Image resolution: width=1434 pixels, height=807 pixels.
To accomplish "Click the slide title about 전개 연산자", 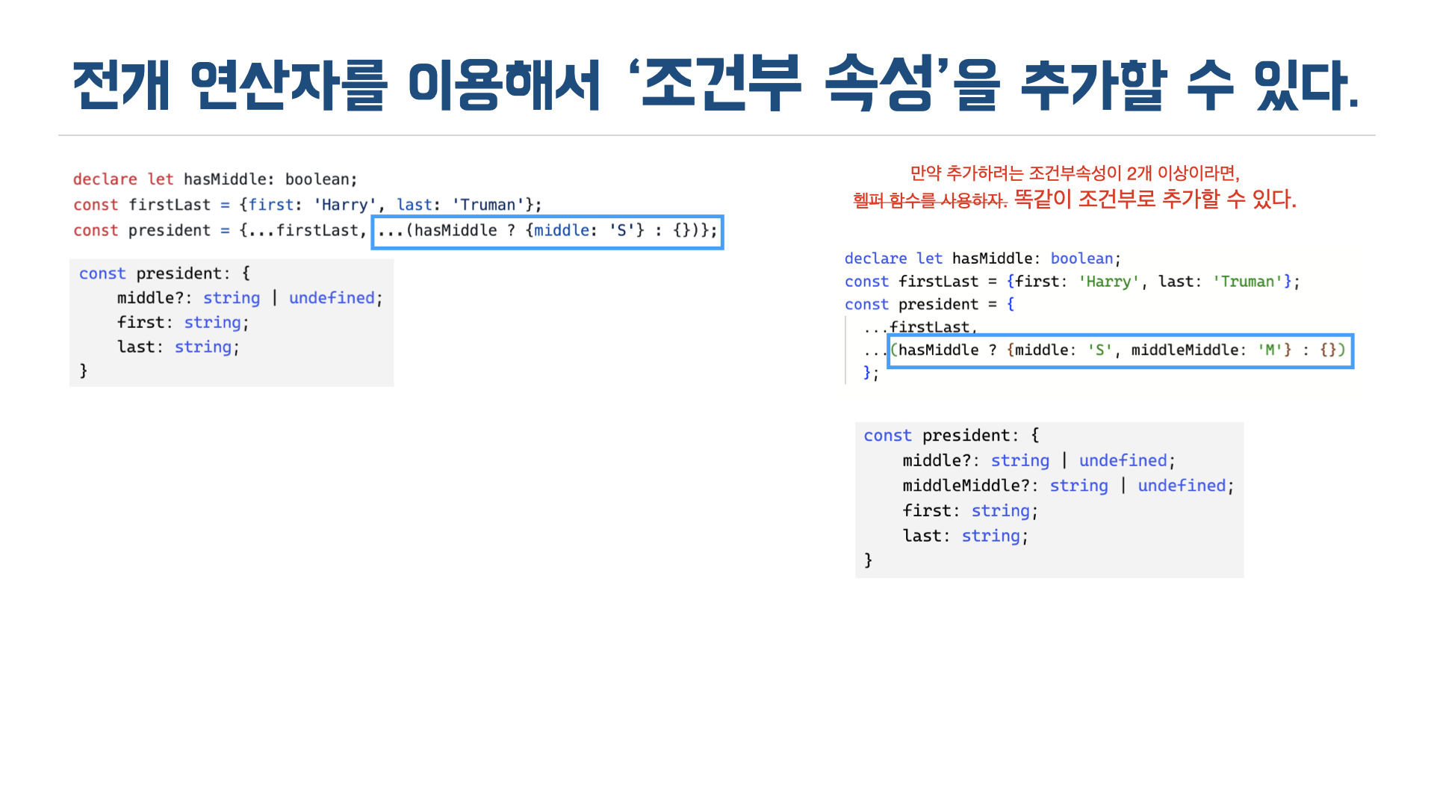I will 716,84.
